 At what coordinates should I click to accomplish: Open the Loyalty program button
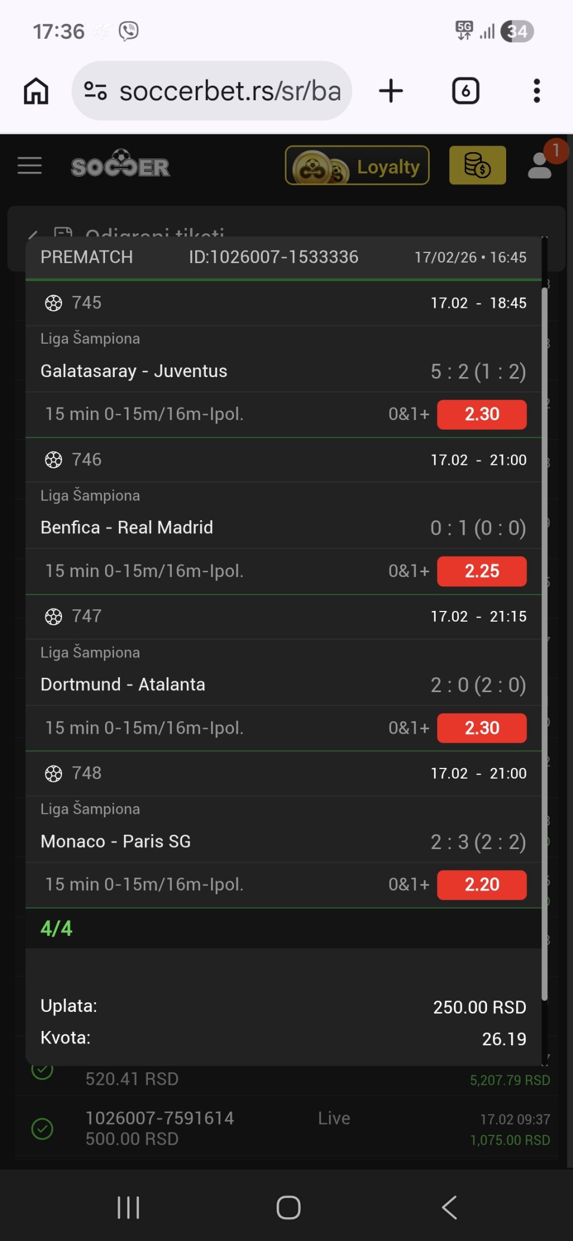pyautogui.click(x=357, y=166)
